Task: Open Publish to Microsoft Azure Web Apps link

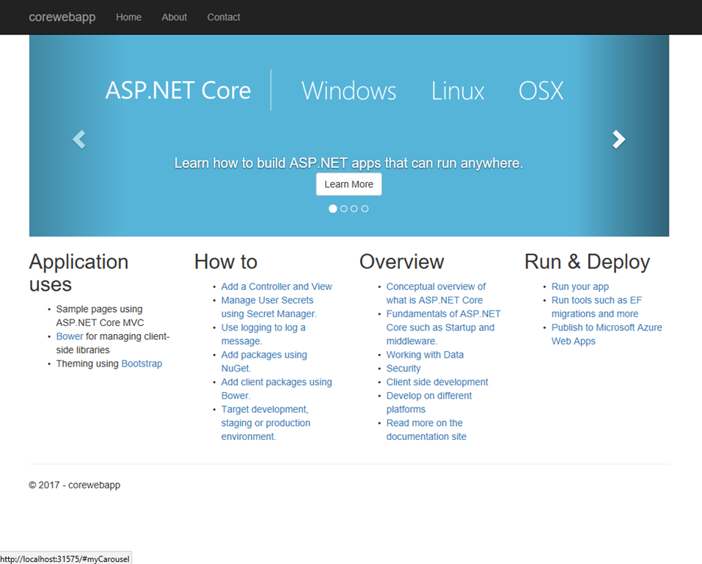Action: tap(607, 334)
